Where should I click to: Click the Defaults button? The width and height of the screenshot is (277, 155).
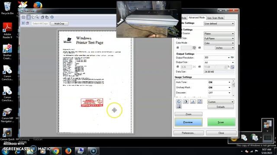[x=221, y=107]
